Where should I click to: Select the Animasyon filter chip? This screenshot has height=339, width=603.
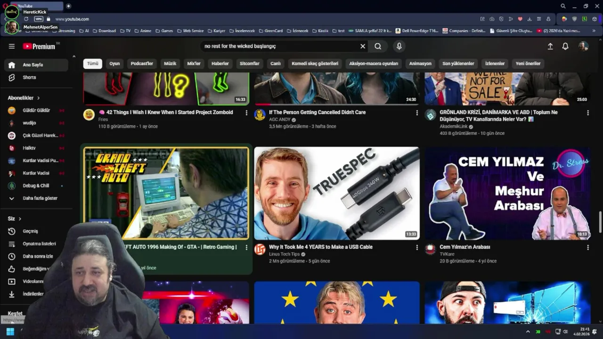420,64
